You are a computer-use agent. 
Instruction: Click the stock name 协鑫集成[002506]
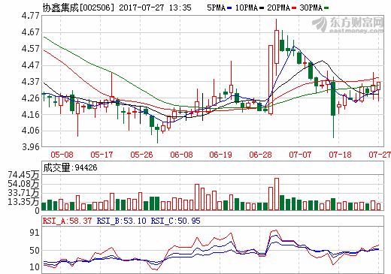pos(78,8)
